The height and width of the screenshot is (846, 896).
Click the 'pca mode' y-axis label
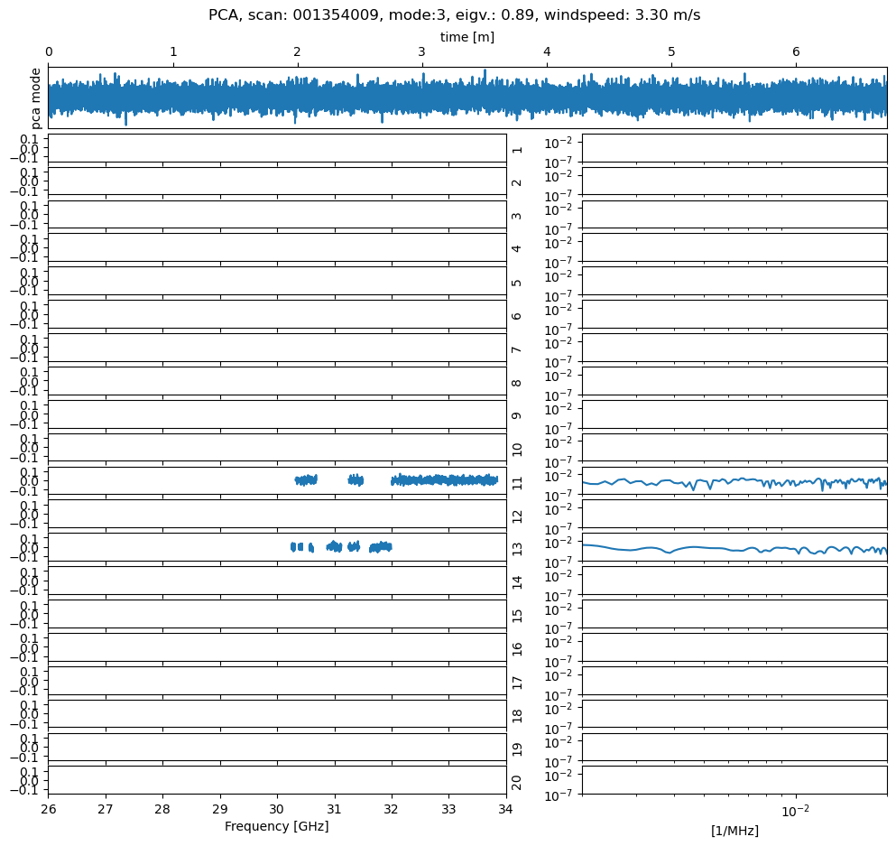coord(36,97)
